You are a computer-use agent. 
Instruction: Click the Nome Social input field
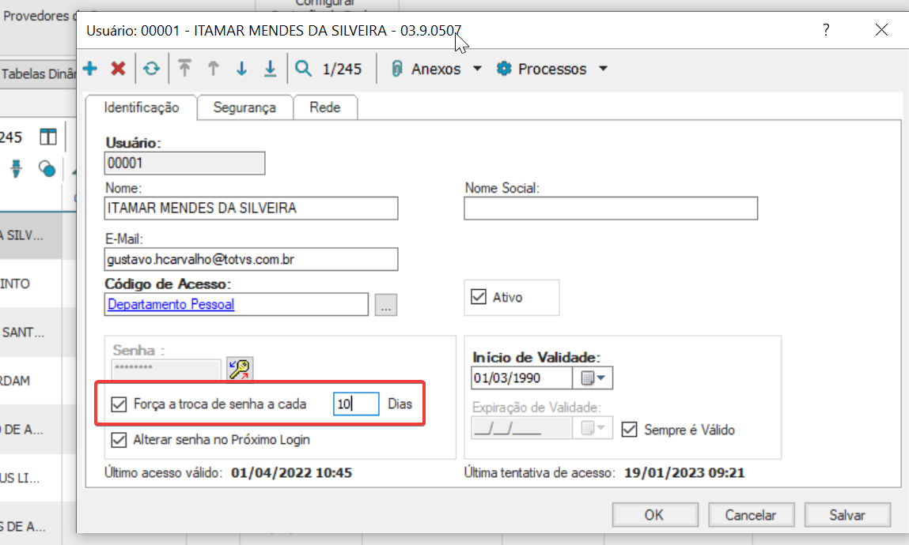tap(611, 209)
